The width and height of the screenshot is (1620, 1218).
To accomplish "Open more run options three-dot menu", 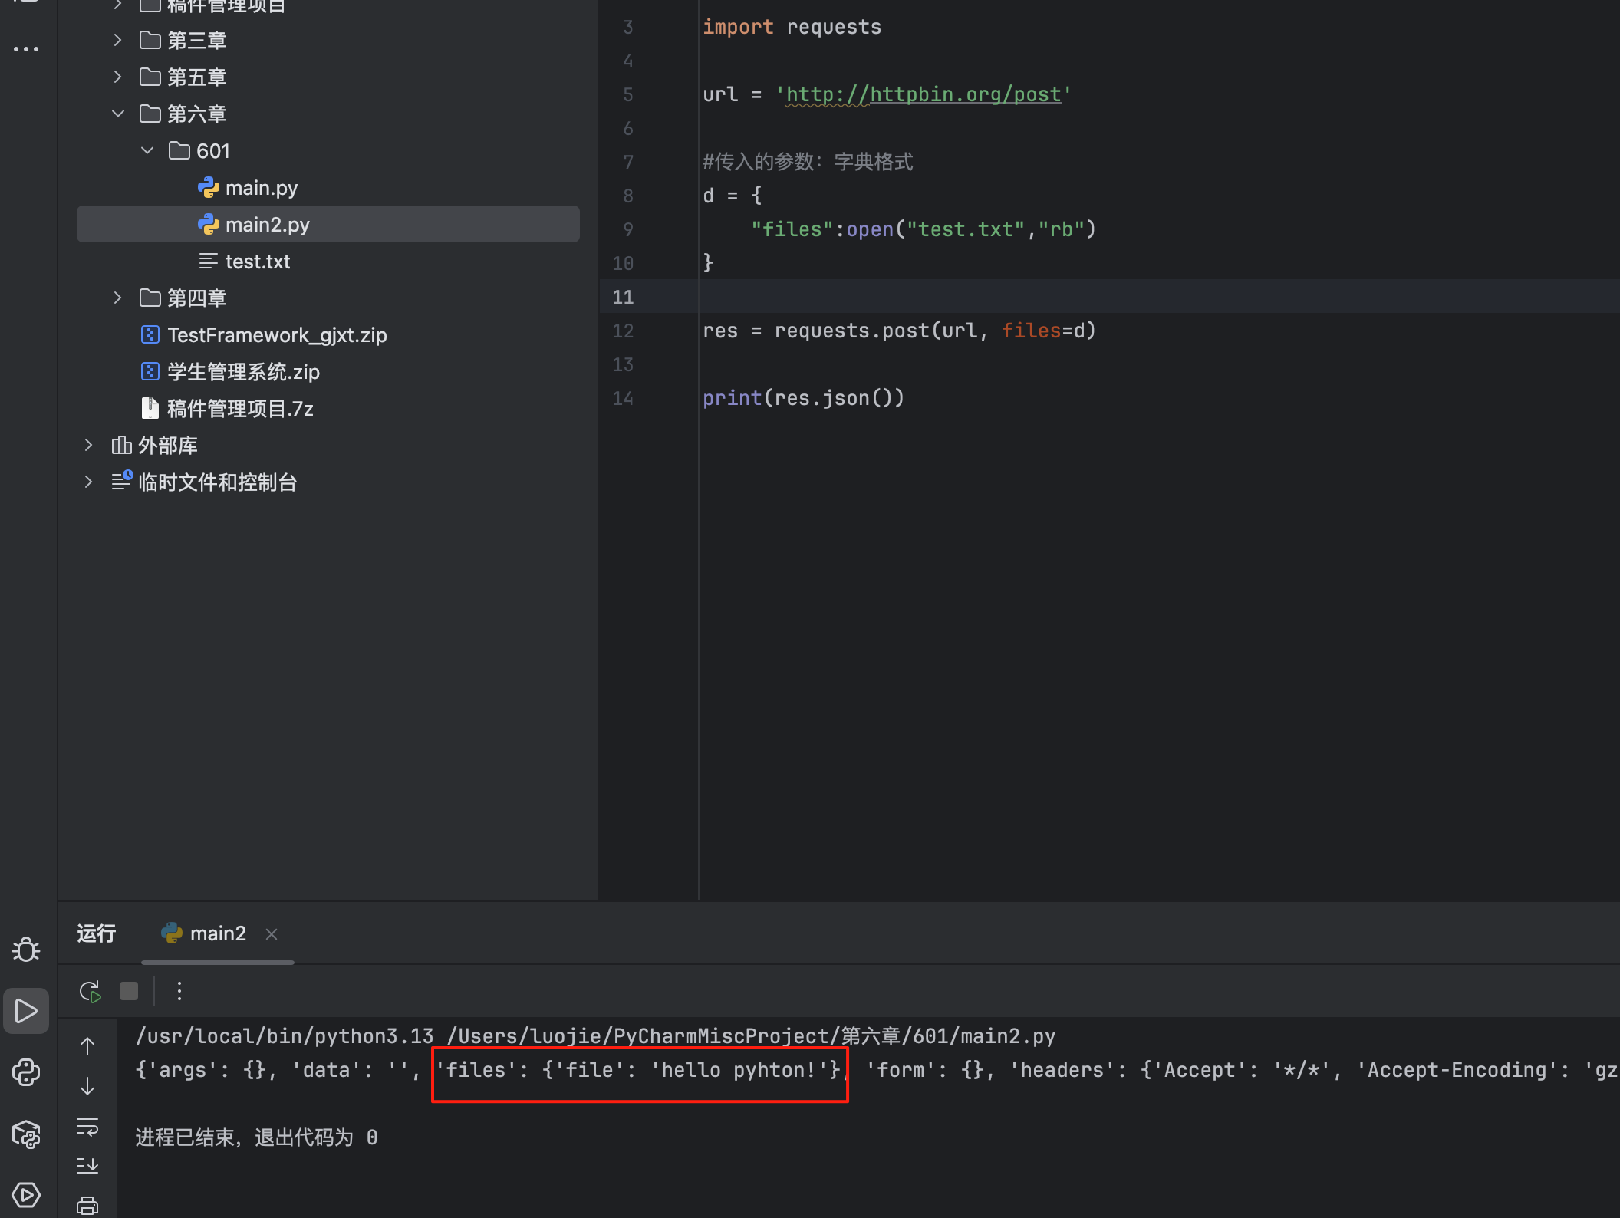I will click(x=179, y=991).
